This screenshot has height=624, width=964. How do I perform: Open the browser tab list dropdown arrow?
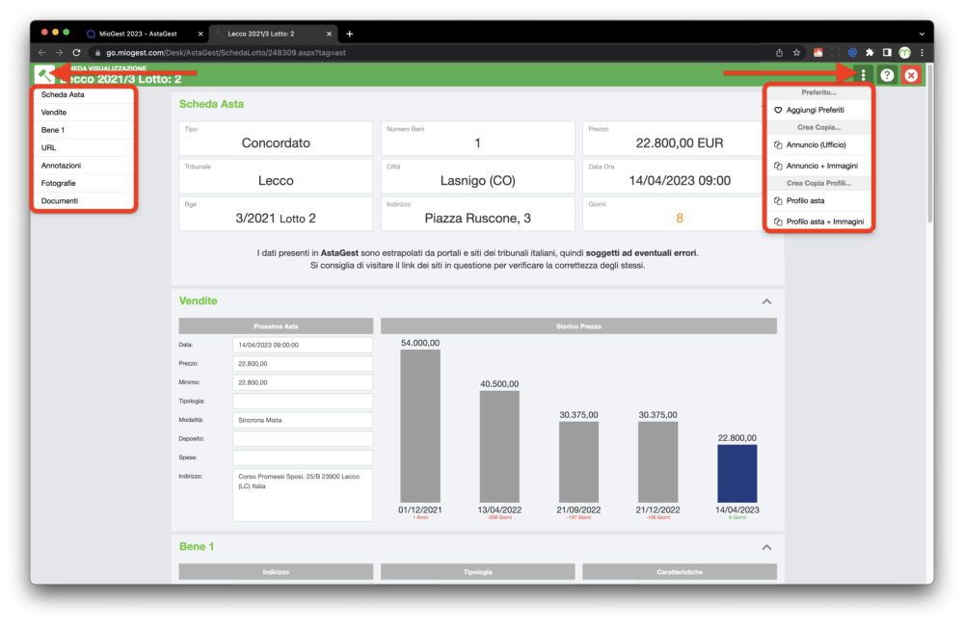coord(922,34)
